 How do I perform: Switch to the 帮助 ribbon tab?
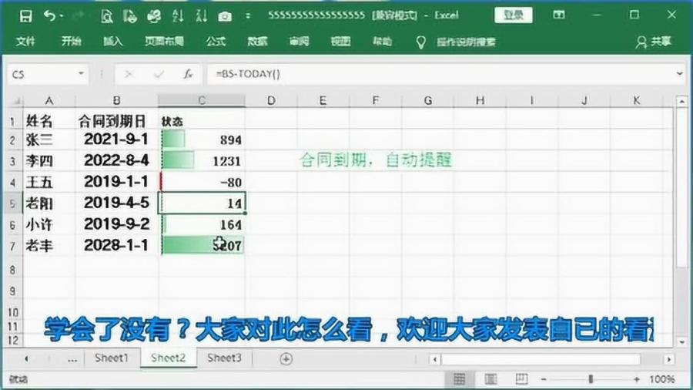[x=382, y=42]
